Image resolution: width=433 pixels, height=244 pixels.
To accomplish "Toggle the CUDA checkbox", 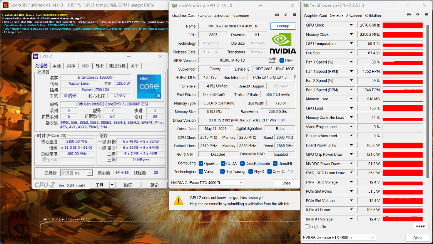I will click(223, 163).
